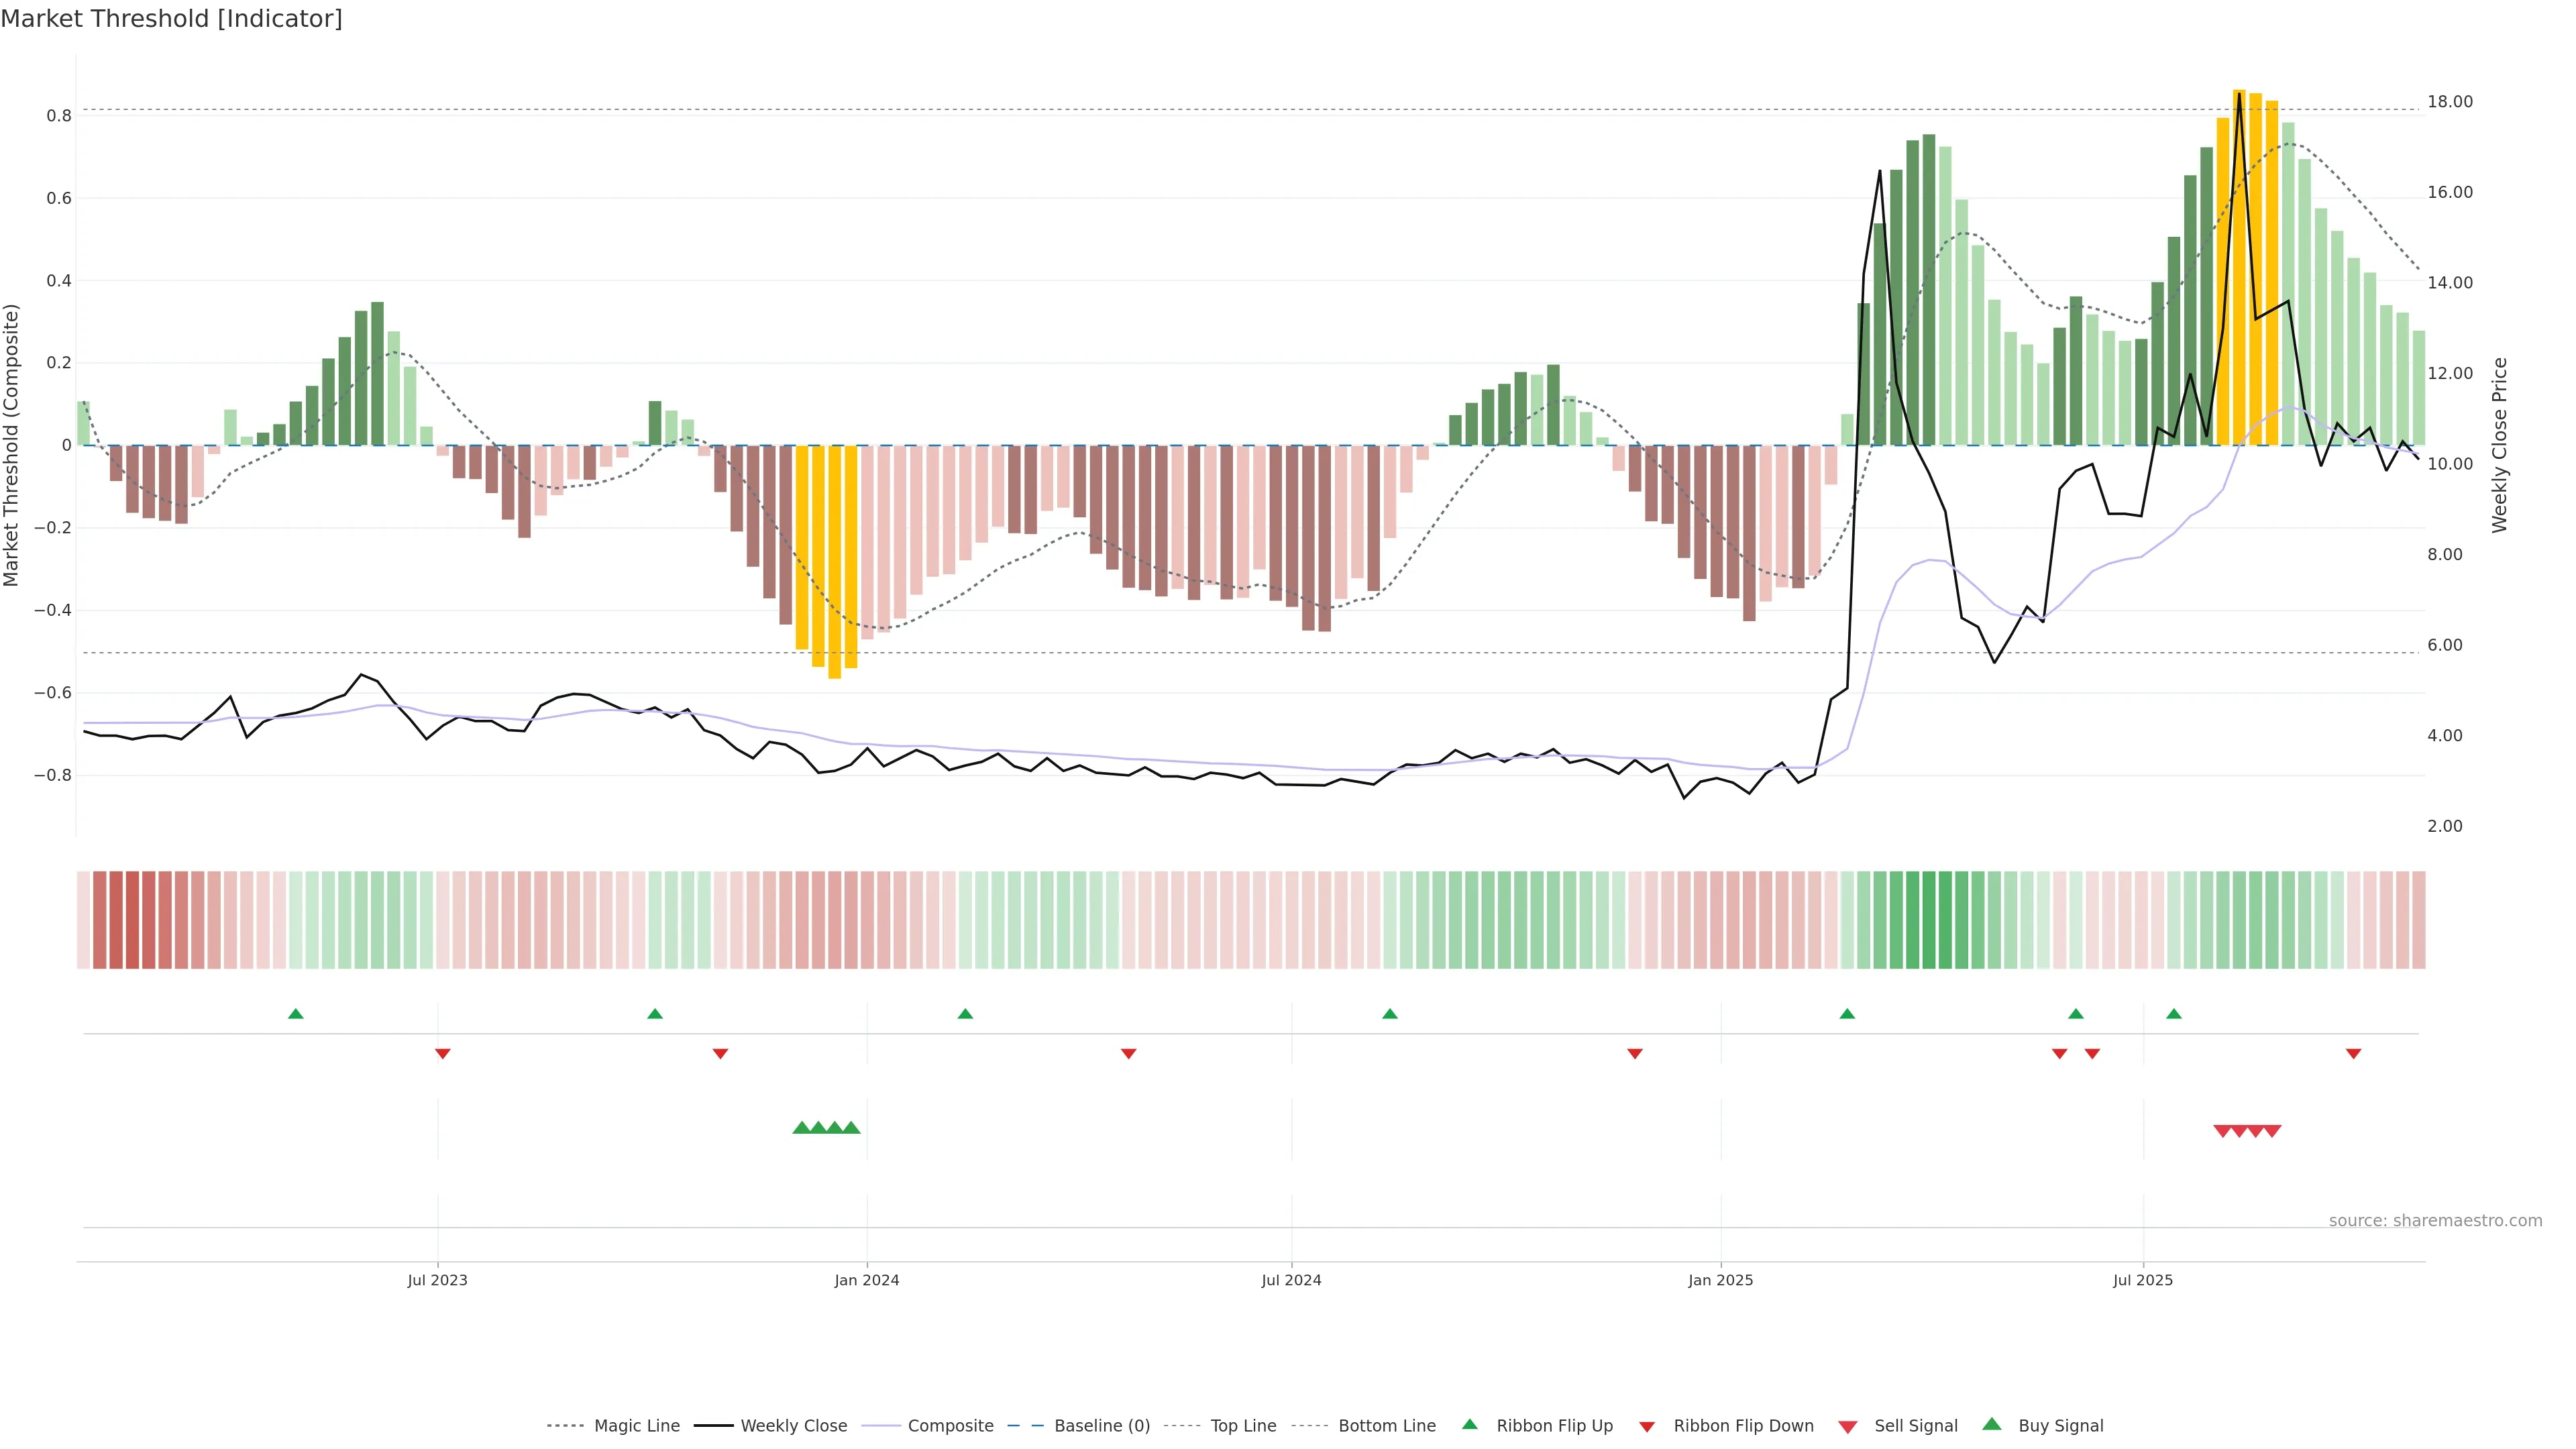Click the Sell Signal legend triangle icon

pyautogui.click(x=1848, y=1427)
